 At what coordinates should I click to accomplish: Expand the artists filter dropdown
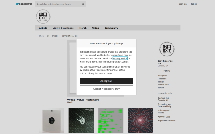pos(56,36)
